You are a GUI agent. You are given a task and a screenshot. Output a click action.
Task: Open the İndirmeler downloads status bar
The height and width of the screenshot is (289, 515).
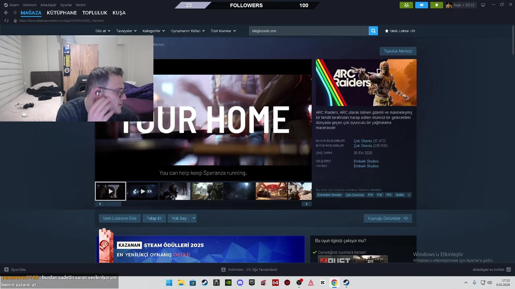click(249, 270)
